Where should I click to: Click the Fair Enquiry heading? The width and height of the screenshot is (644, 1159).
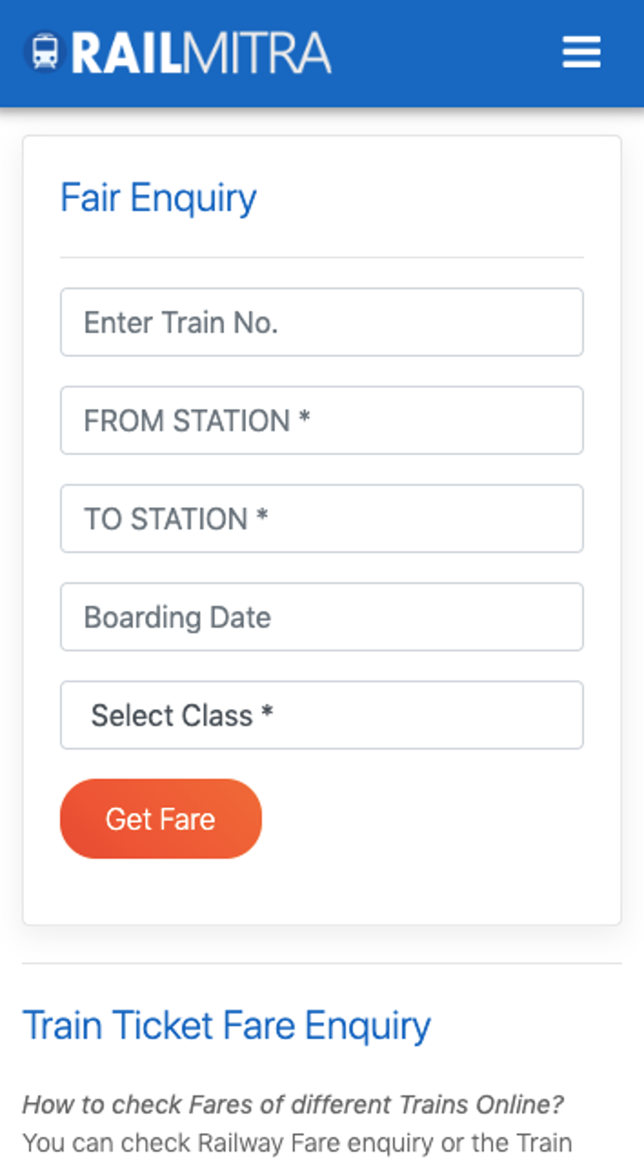coord(158,198)
